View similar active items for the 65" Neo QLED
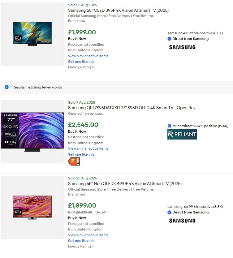Screen dimensions: 233x258 pos(88,235)
